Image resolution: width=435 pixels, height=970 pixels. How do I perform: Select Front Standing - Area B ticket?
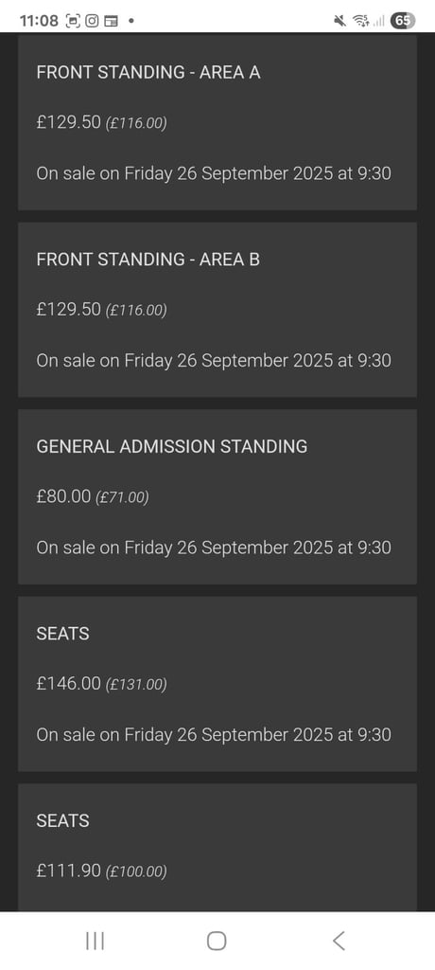click(x=217, y=310)
